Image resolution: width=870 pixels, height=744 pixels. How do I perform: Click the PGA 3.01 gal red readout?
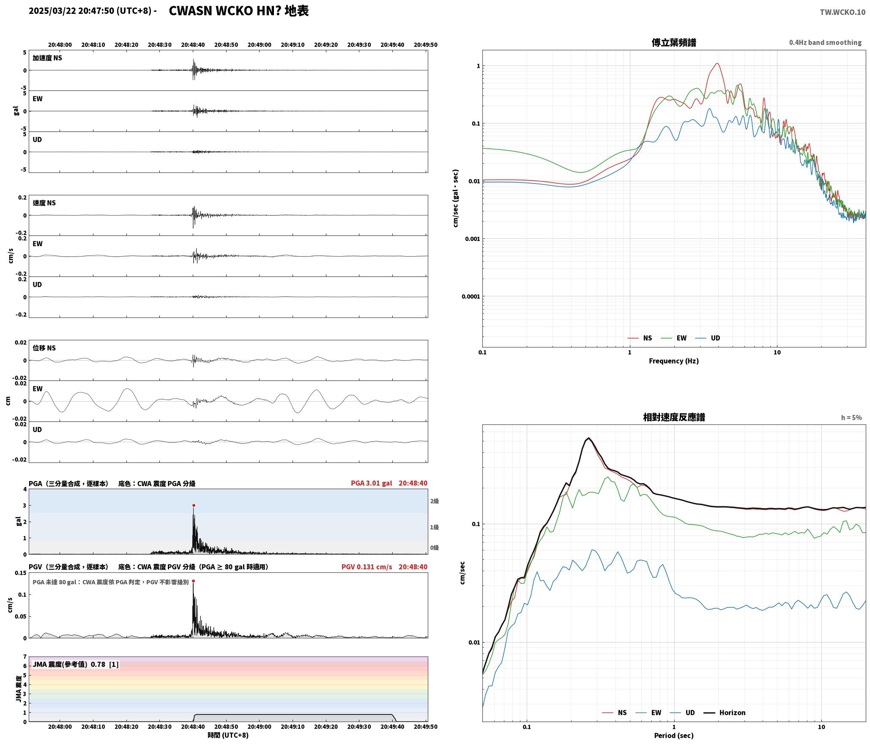372,483
